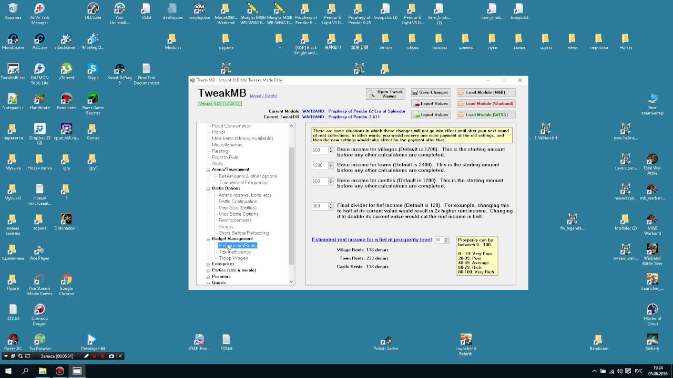Viewport: 673px width, 378px height.
Task: Open the About / Credits link
Action: coord(263,96)
